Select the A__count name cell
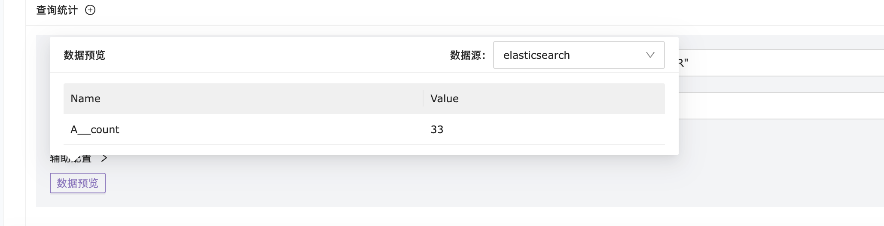The image size is (884, 226). 95,130
